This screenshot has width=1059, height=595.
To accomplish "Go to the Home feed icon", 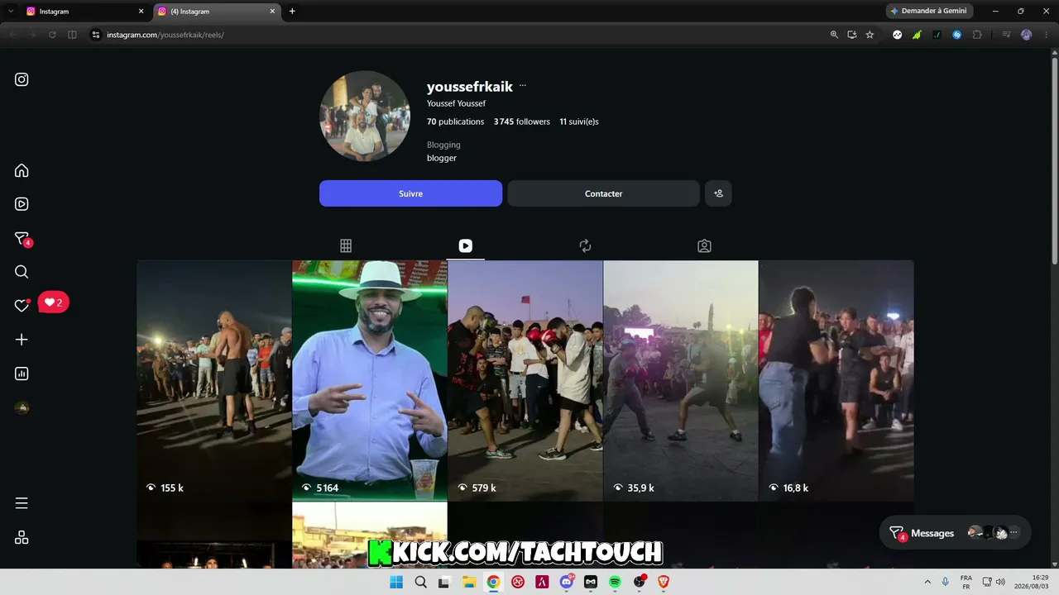I will pos(22,170).
